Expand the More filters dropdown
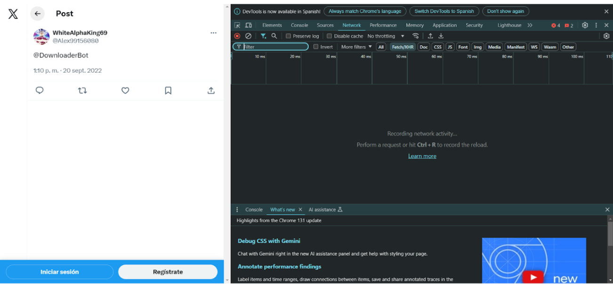 (x=356, y=47)
